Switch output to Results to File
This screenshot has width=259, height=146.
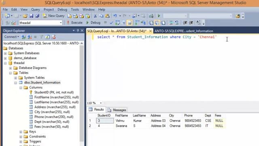(x=163, y=23)
